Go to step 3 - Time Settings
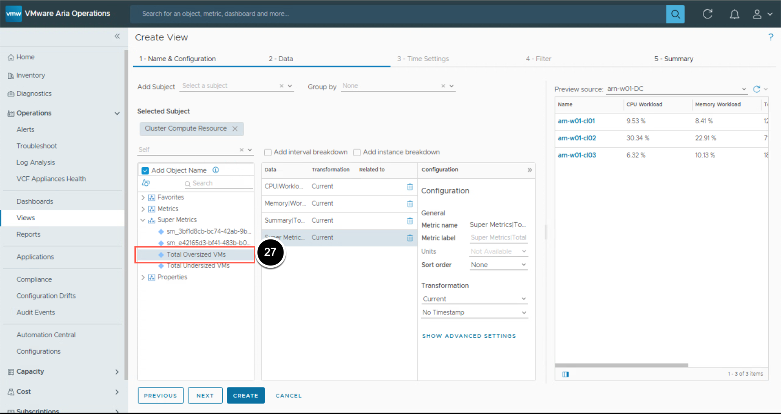 click(423, 59)
